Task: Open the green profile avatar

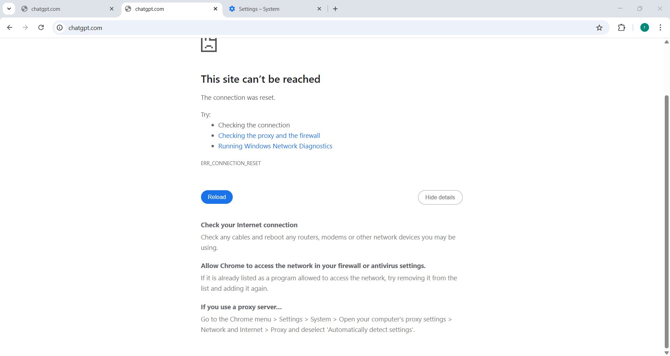Action: tap(645, 28)
